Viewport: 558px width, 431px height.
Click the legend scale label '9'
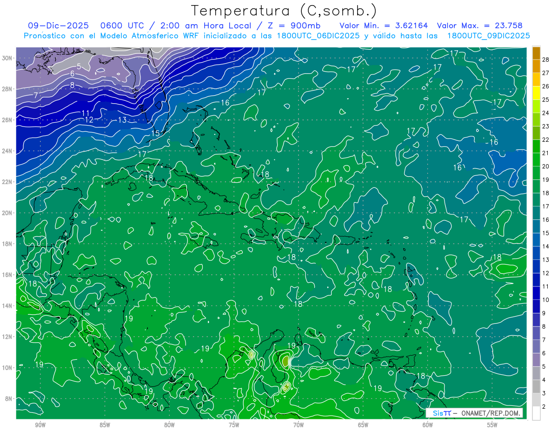(x=545, y=313)
